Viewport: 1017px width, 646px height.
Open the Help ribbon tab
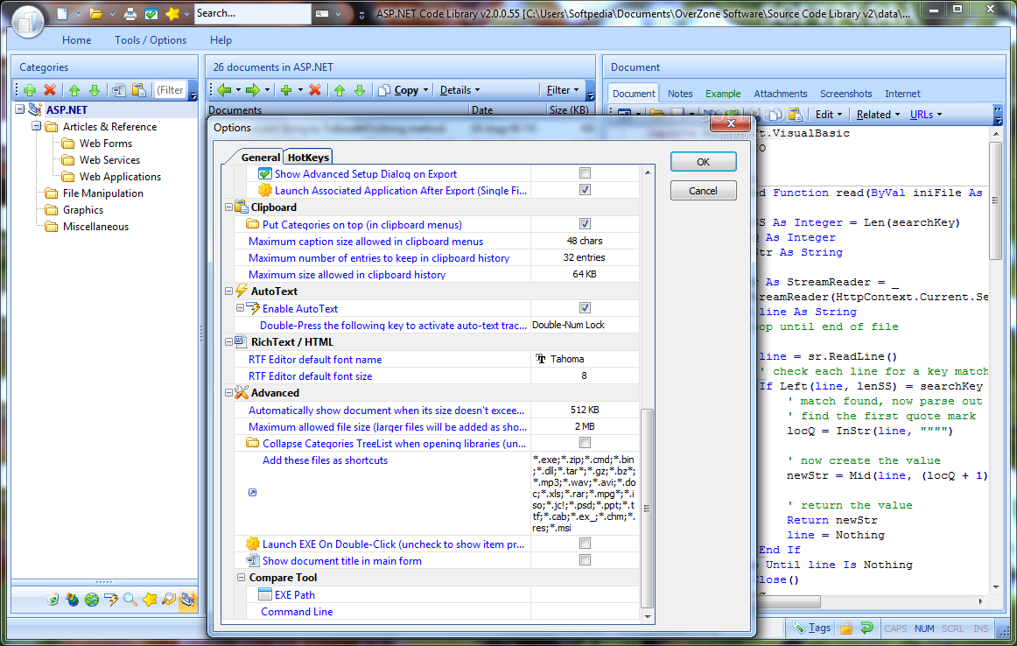tap(221, 40)
